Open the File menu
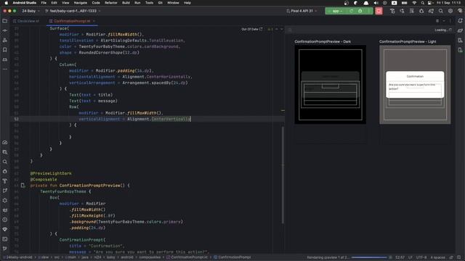 pos(44,3)
